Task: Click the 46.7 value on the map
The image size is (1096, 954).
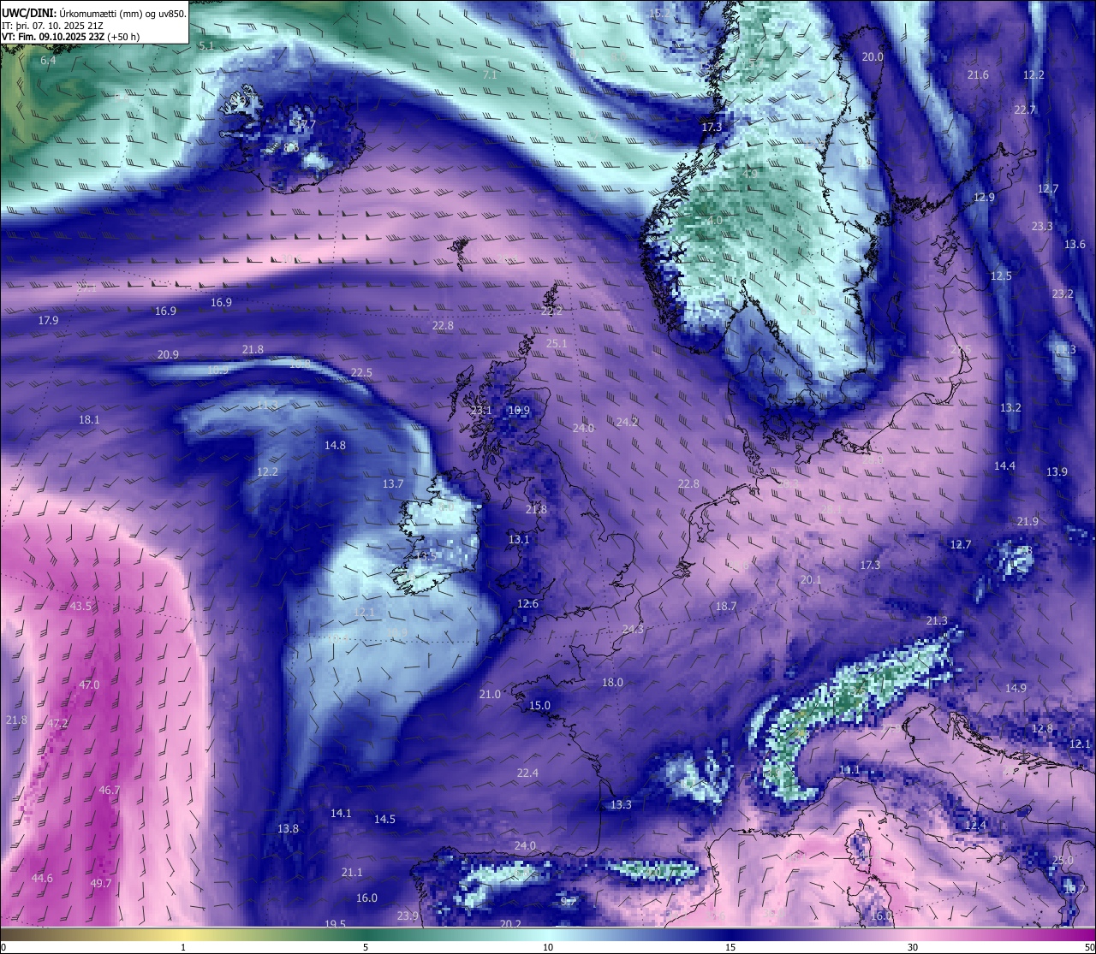Action: point(110,791)
